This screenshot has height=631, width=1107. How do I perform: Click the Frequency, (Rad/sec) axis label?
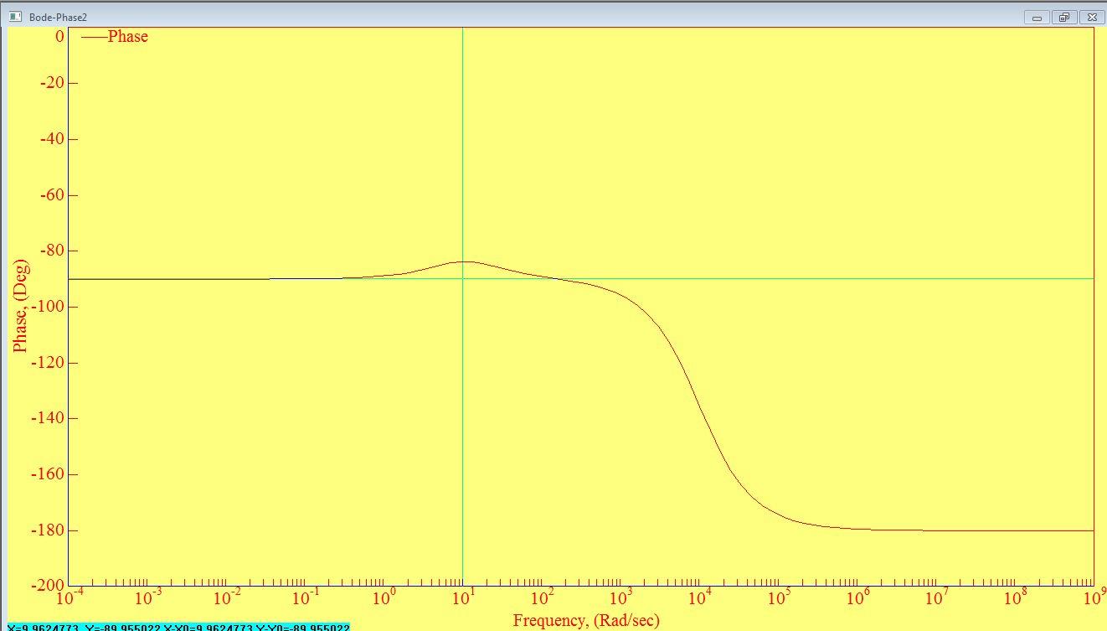click(585, 620)
